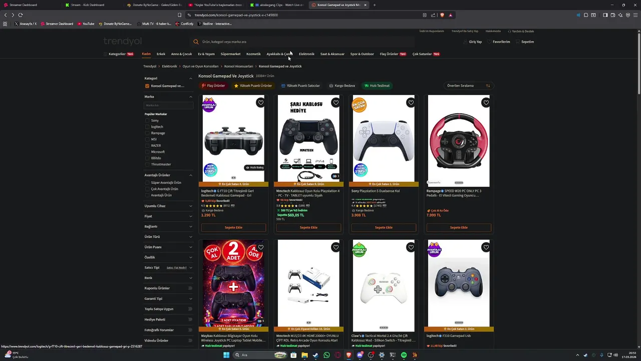The width and height of the screenshot is (641, 361).
Task: Check the Sony brand checkbox
Action: [147, 120]
